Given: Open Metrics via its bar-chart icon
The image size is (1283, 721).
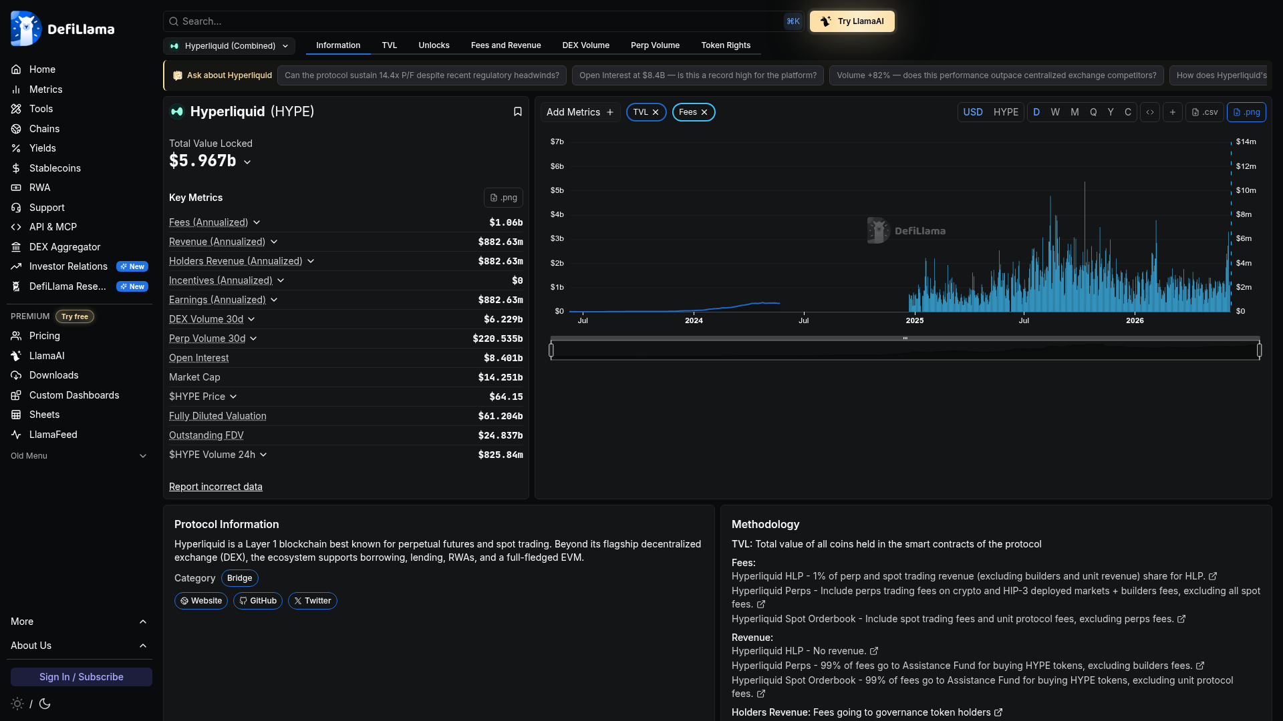Looking at the screenshot, I should pyautogui.click(x=16, y=89).
